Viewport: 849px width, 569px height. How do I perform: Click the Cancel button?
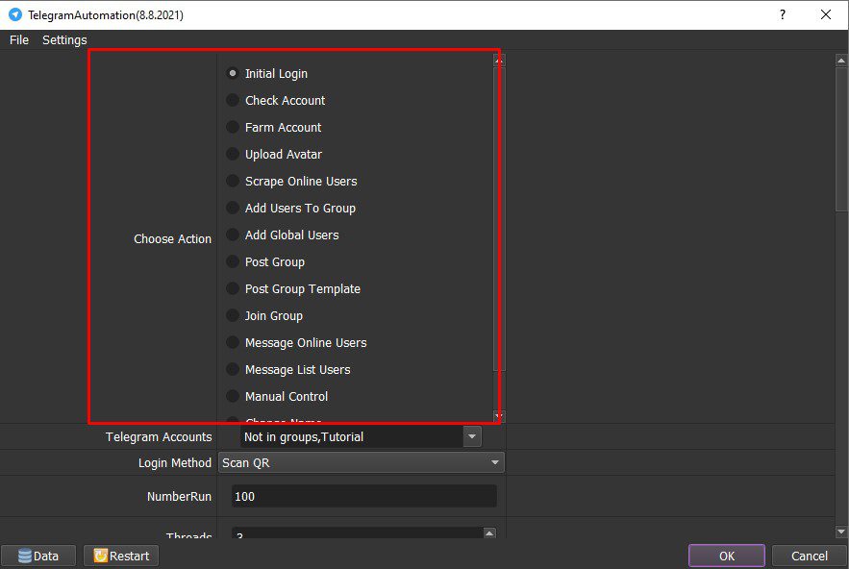click(x=810, y=556)
